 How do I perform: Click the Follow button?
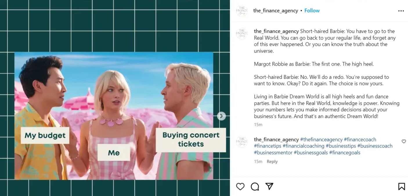click(x=312, y=10)
